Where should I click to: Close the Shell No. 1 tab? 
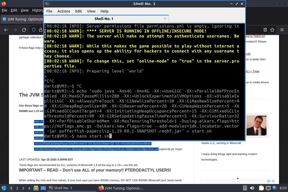(x=165, y=18)
